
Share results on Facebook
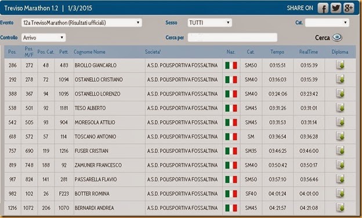(x=323, y=8)
